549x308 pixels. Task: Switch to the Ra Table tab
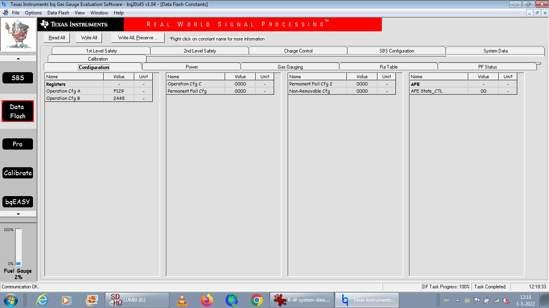(389, 67)
